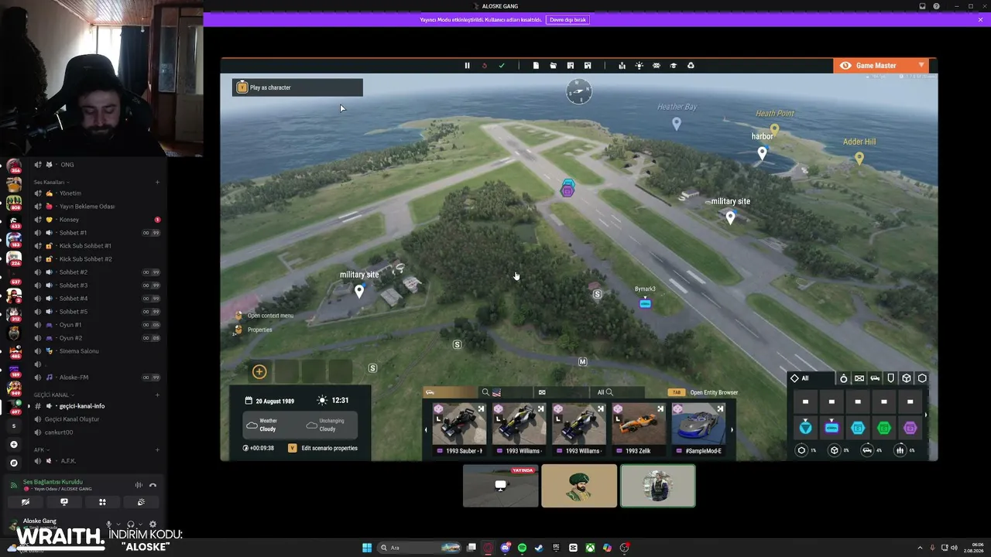
Task: Select the 1993 Zelik car thumbnail
Action: pyautogui.click(x=639, y=429)
